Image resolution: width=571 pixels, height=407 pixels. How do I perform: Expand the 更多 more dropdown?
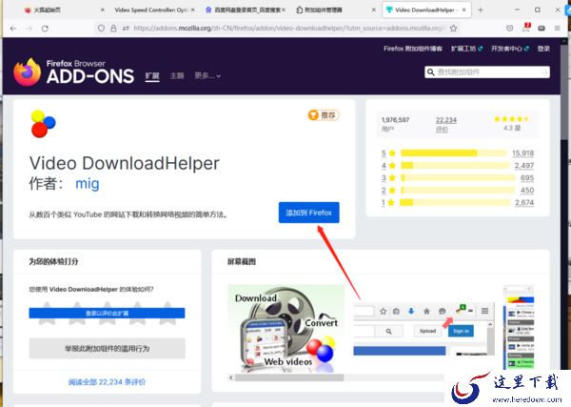(x=207, y=76)
